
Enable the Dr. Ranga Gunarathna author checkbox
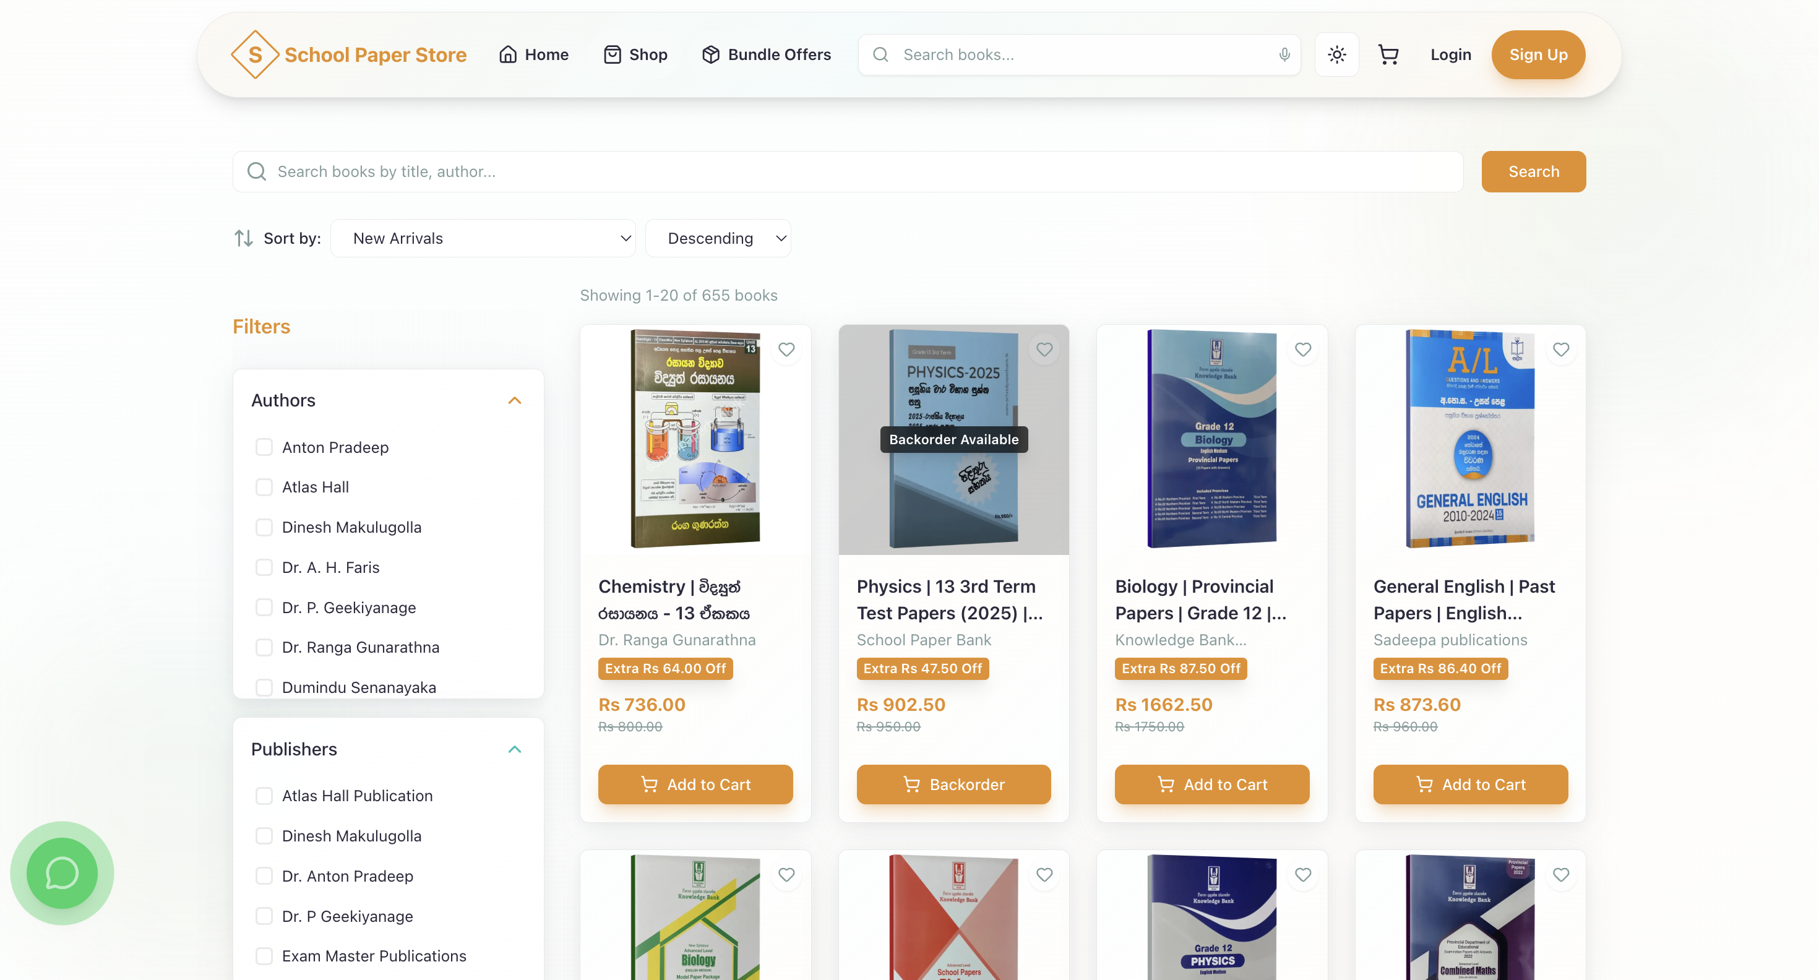tap(264, 647)
